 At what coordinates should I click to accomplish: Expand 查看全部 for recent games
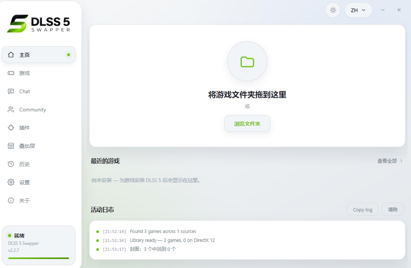[x=390, y=161]
